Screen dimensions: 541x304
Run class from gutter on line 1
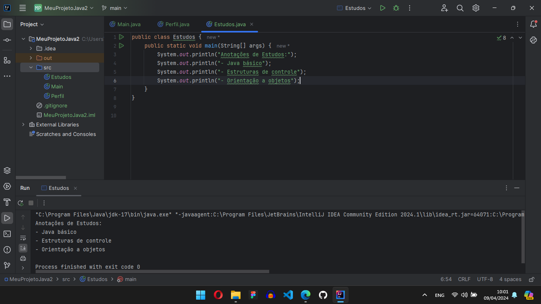click(x=121, y=37)
